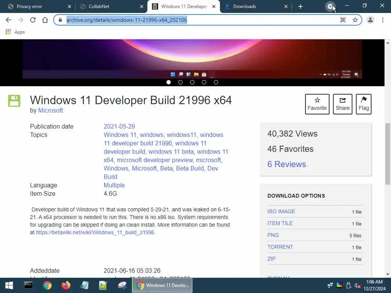Expand the ISO IMAGE download option
The width and height of the screenshot is (391, 293).
[x=281, y=211]
